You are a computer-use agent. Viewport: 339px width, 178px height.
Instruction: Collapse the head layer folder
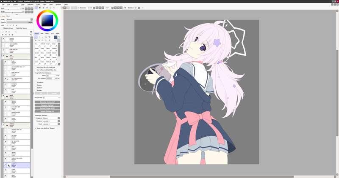[x=7, y=97]
